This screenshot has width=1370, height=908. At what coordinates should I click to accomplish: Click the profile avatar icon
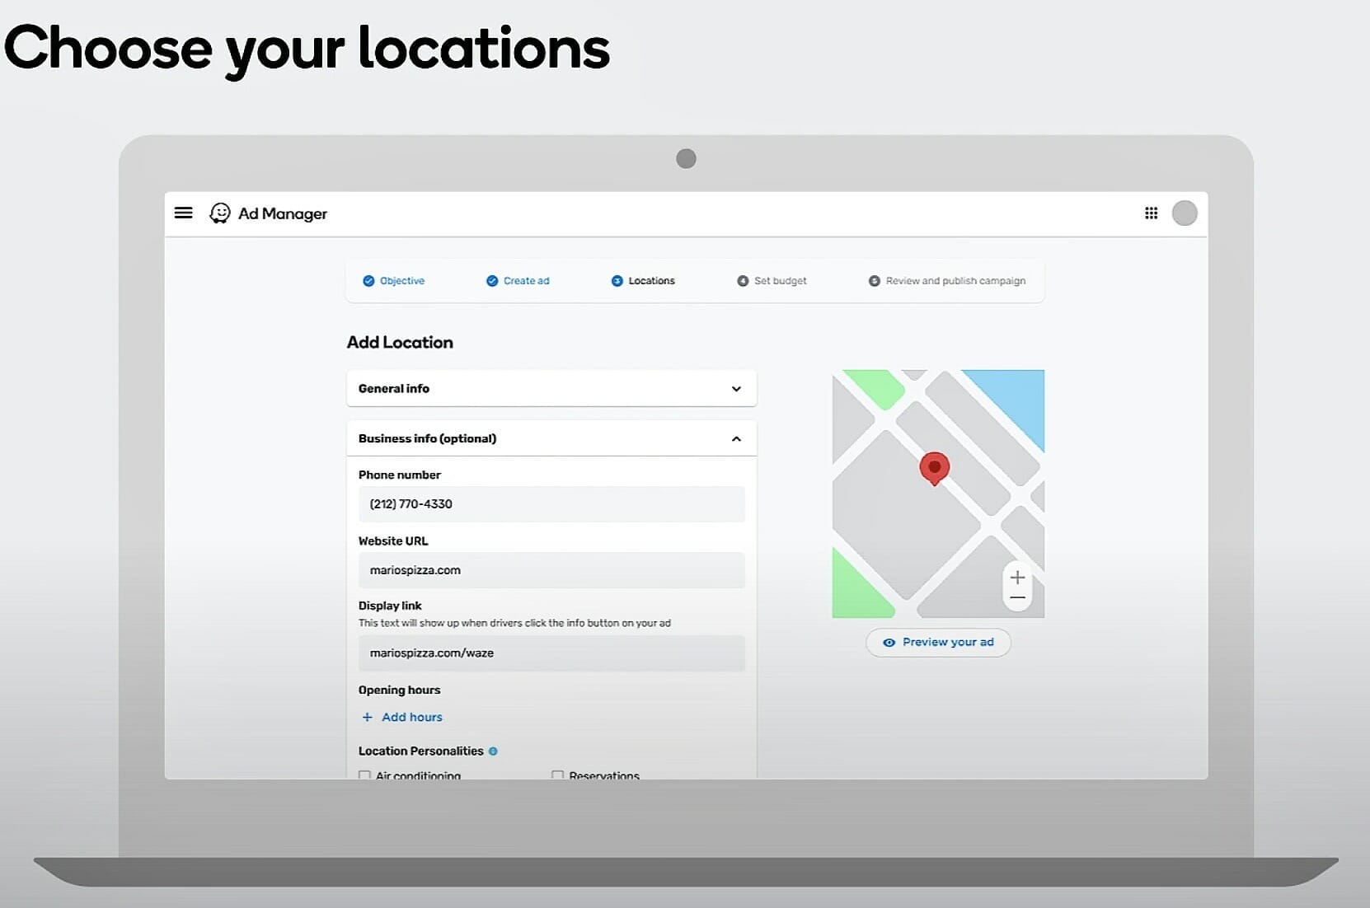[1185, 213]
